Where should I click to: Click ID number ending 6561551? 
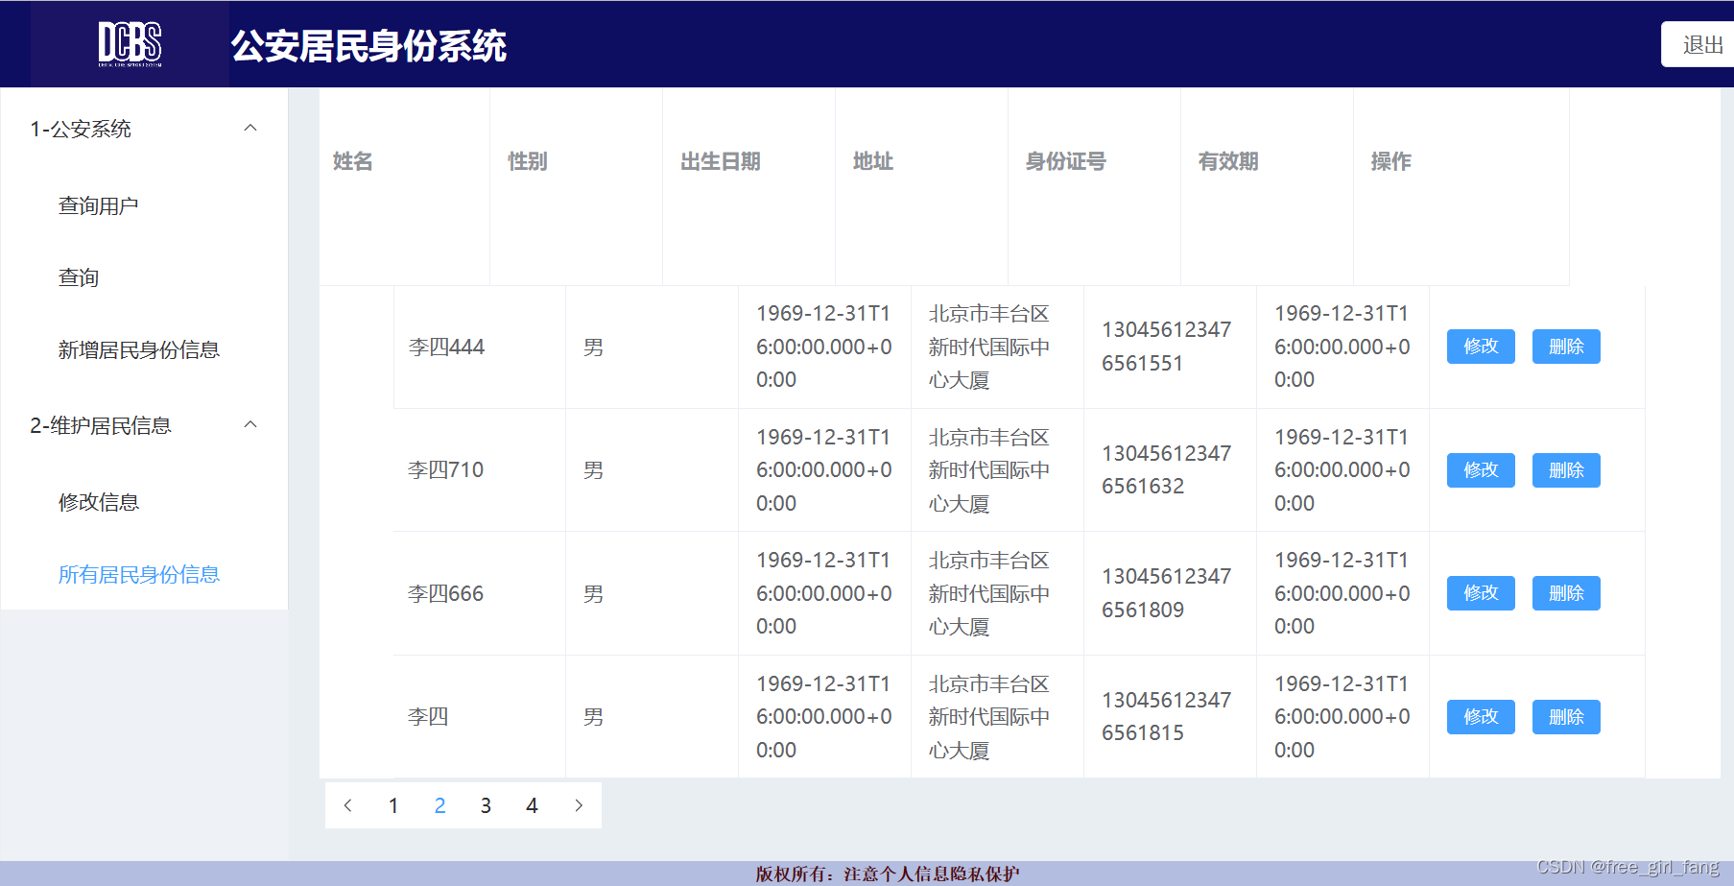1167,347
